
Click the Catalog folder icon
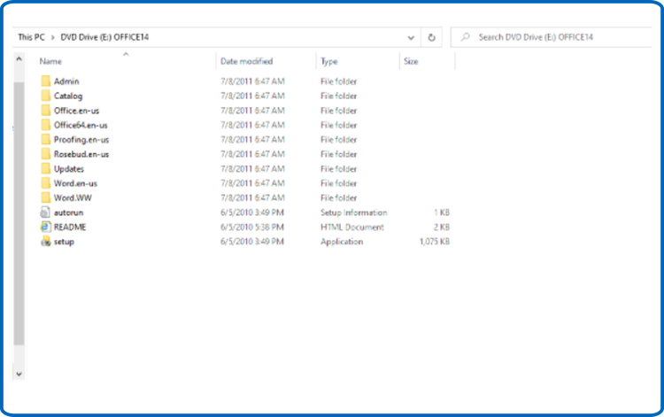[x=46, y=96]
